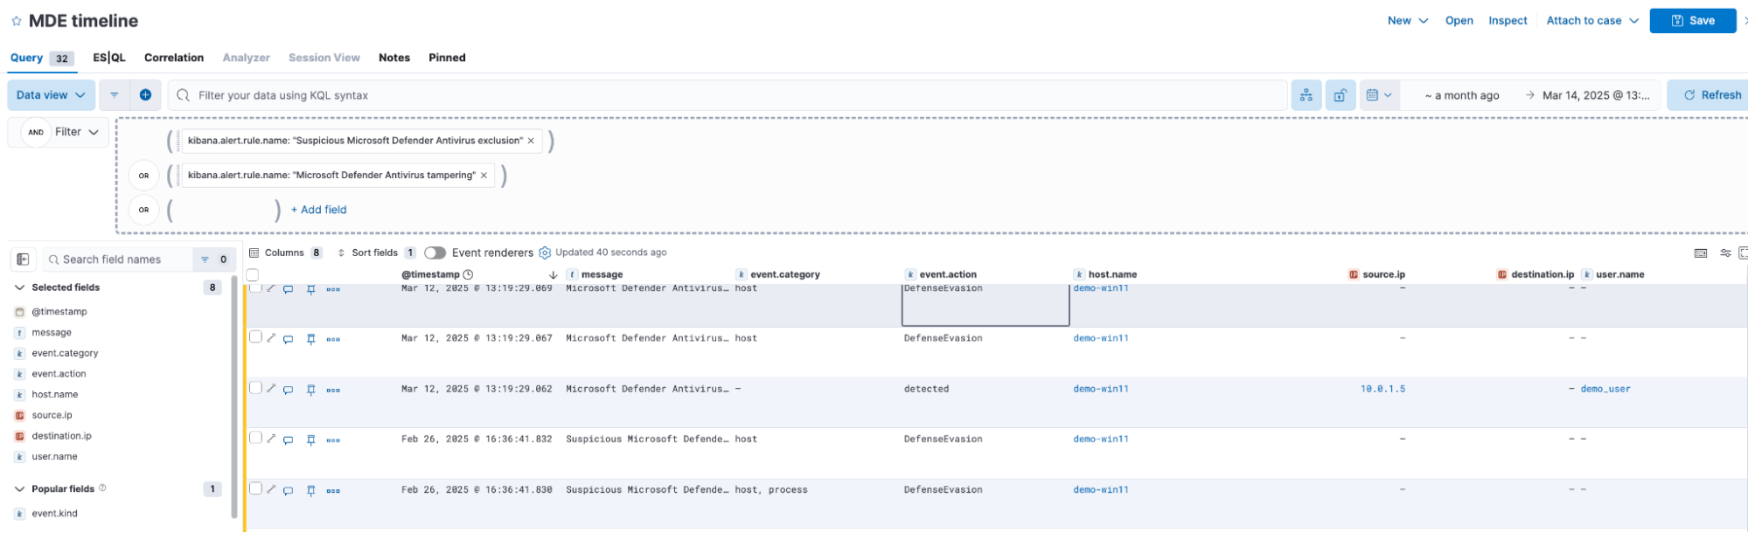Image resolution: width=1748 pixels, height=533 pixels.
Task: Select the 16:36:41.832 event checkbox
Action: tap(255, 438)
